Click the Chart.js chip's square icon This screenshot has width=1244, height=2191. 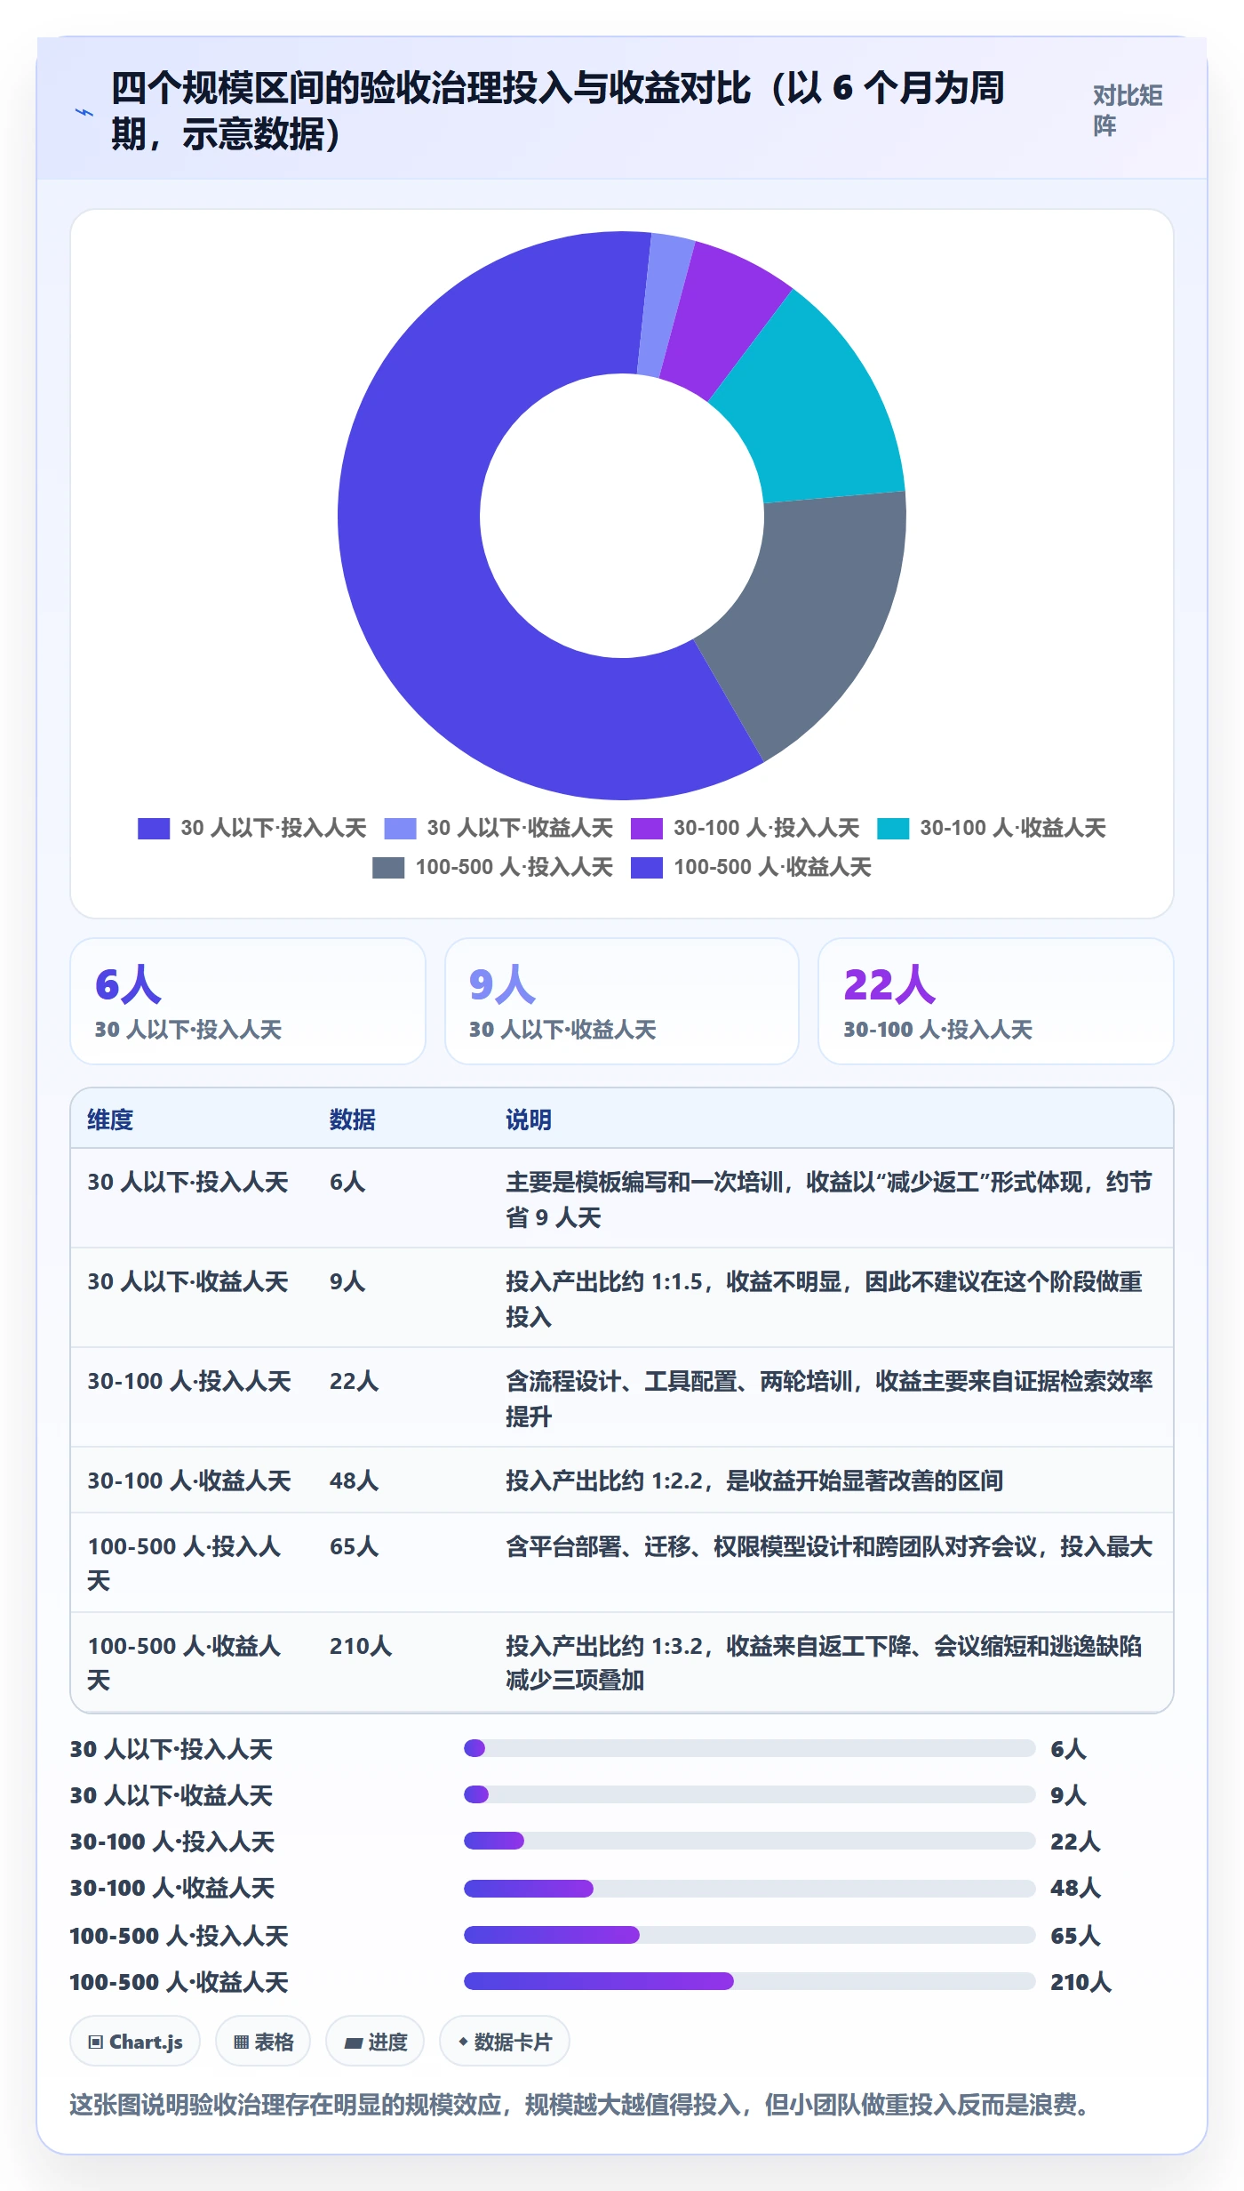pos(96,2043)
